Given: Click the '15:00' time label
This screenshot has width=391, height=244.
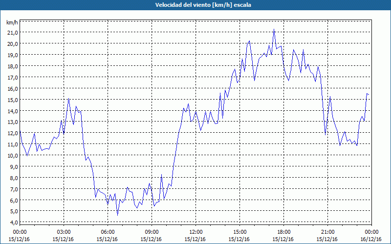Looking at the screenshot, I should 239,232.
